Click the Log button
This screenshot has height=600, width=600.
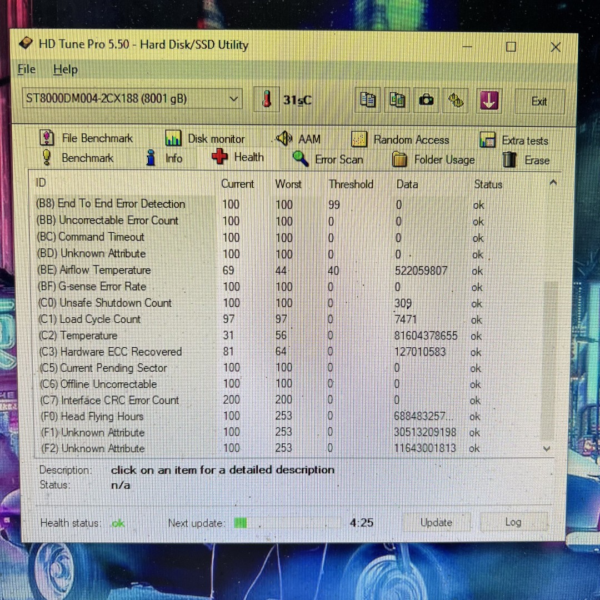(x=512, y=522)
